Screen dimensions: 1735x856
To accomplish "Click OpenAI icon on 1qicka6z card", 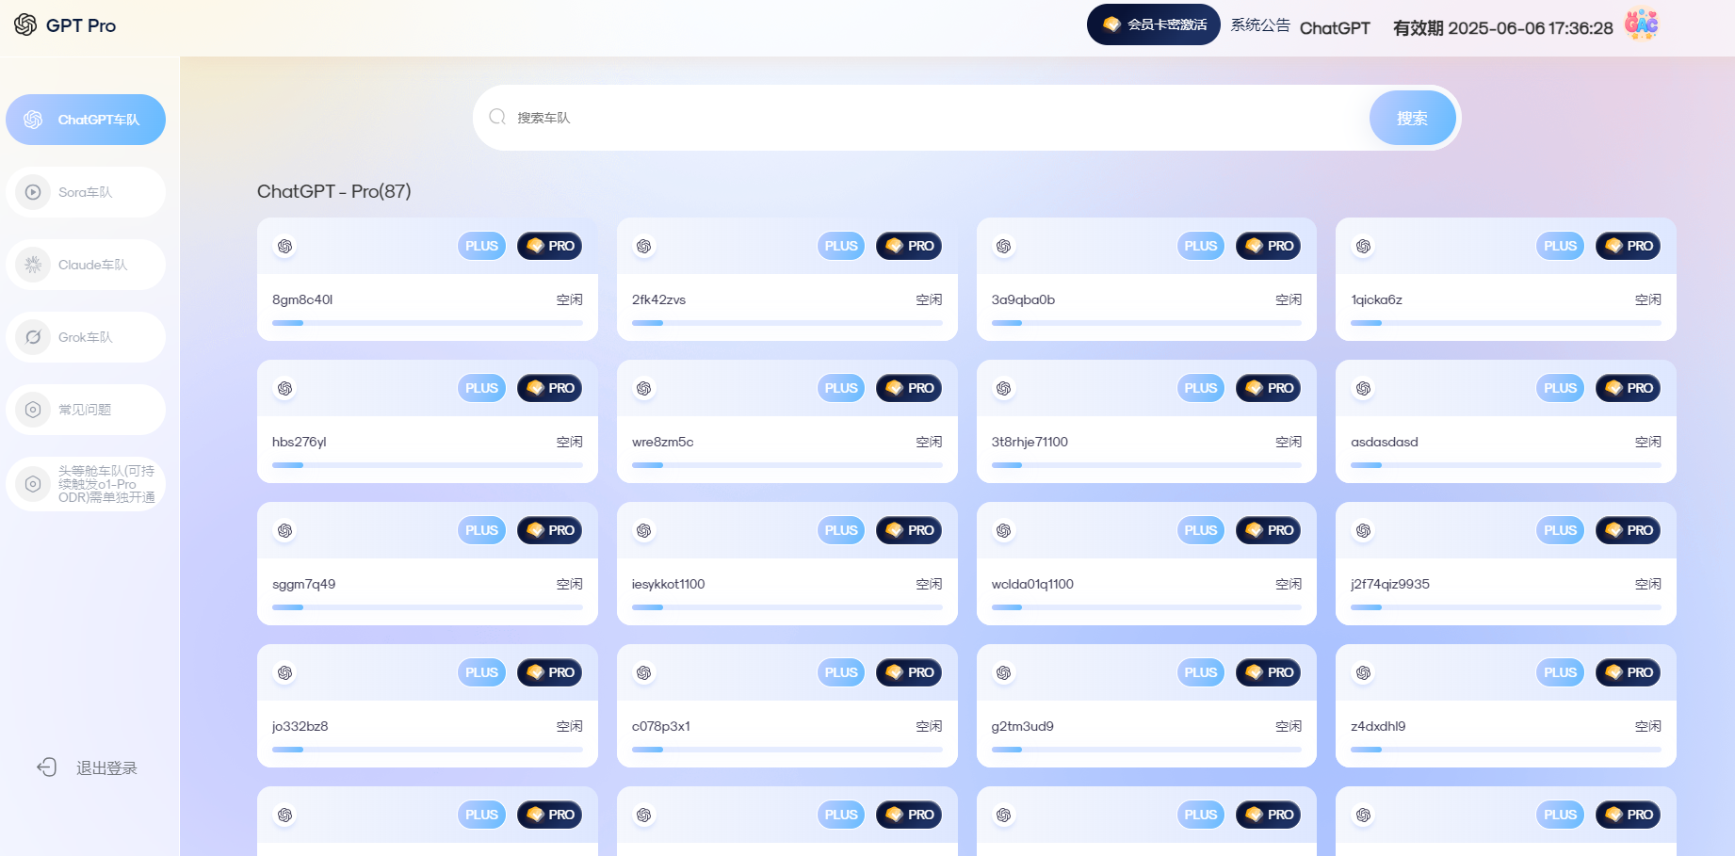I will 1363,246.
